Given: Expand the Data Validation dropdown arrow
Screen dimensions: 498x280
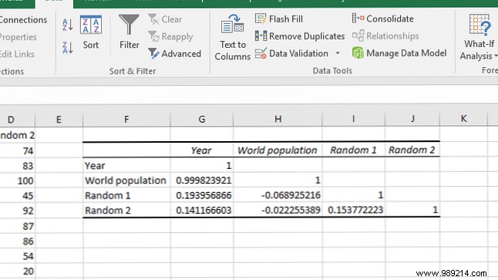Looking at the screenshot, I should tap(338, 53).
